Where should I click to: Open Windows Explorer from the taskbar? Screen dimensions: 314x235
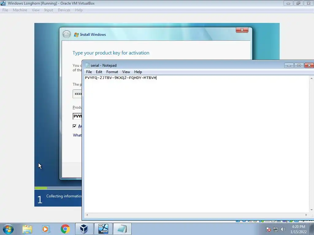27,229
